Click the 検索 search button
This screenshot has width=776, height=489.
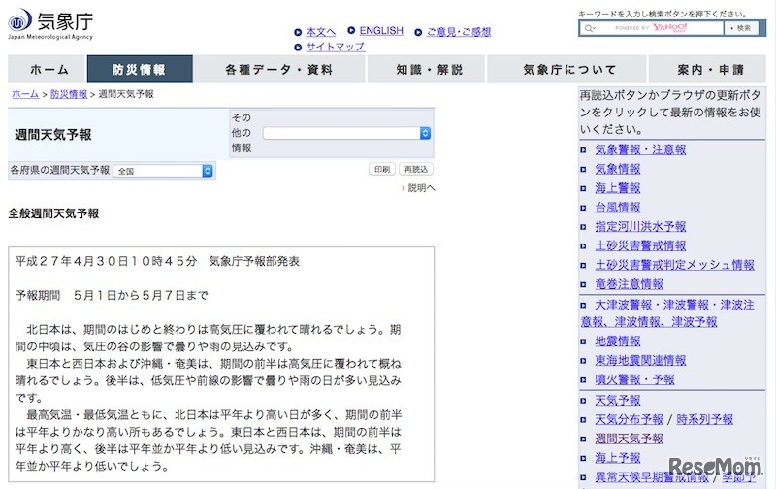click(741, 28)
